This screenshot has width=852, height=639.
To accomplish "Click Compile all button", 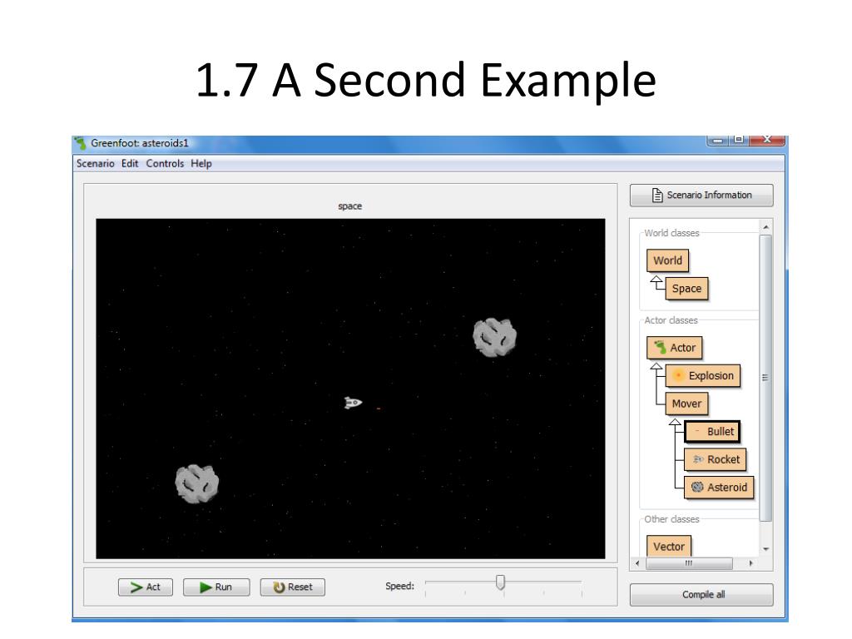I will click(x=701, y=594).
